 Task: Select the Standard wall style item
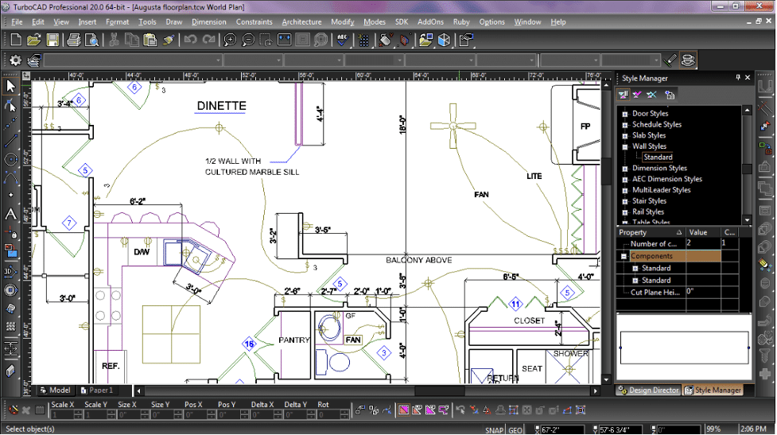[x=658, y=157]
